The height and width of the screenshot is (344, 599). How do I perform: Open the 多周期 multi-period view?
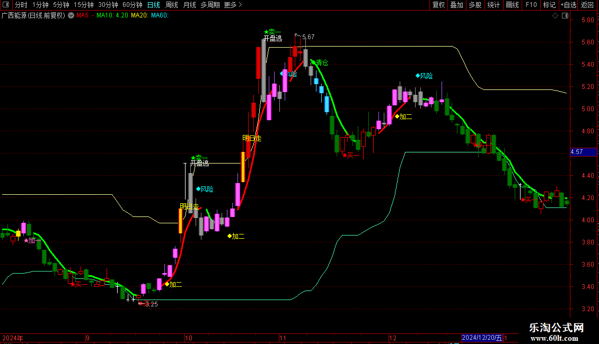click(210, 5)
